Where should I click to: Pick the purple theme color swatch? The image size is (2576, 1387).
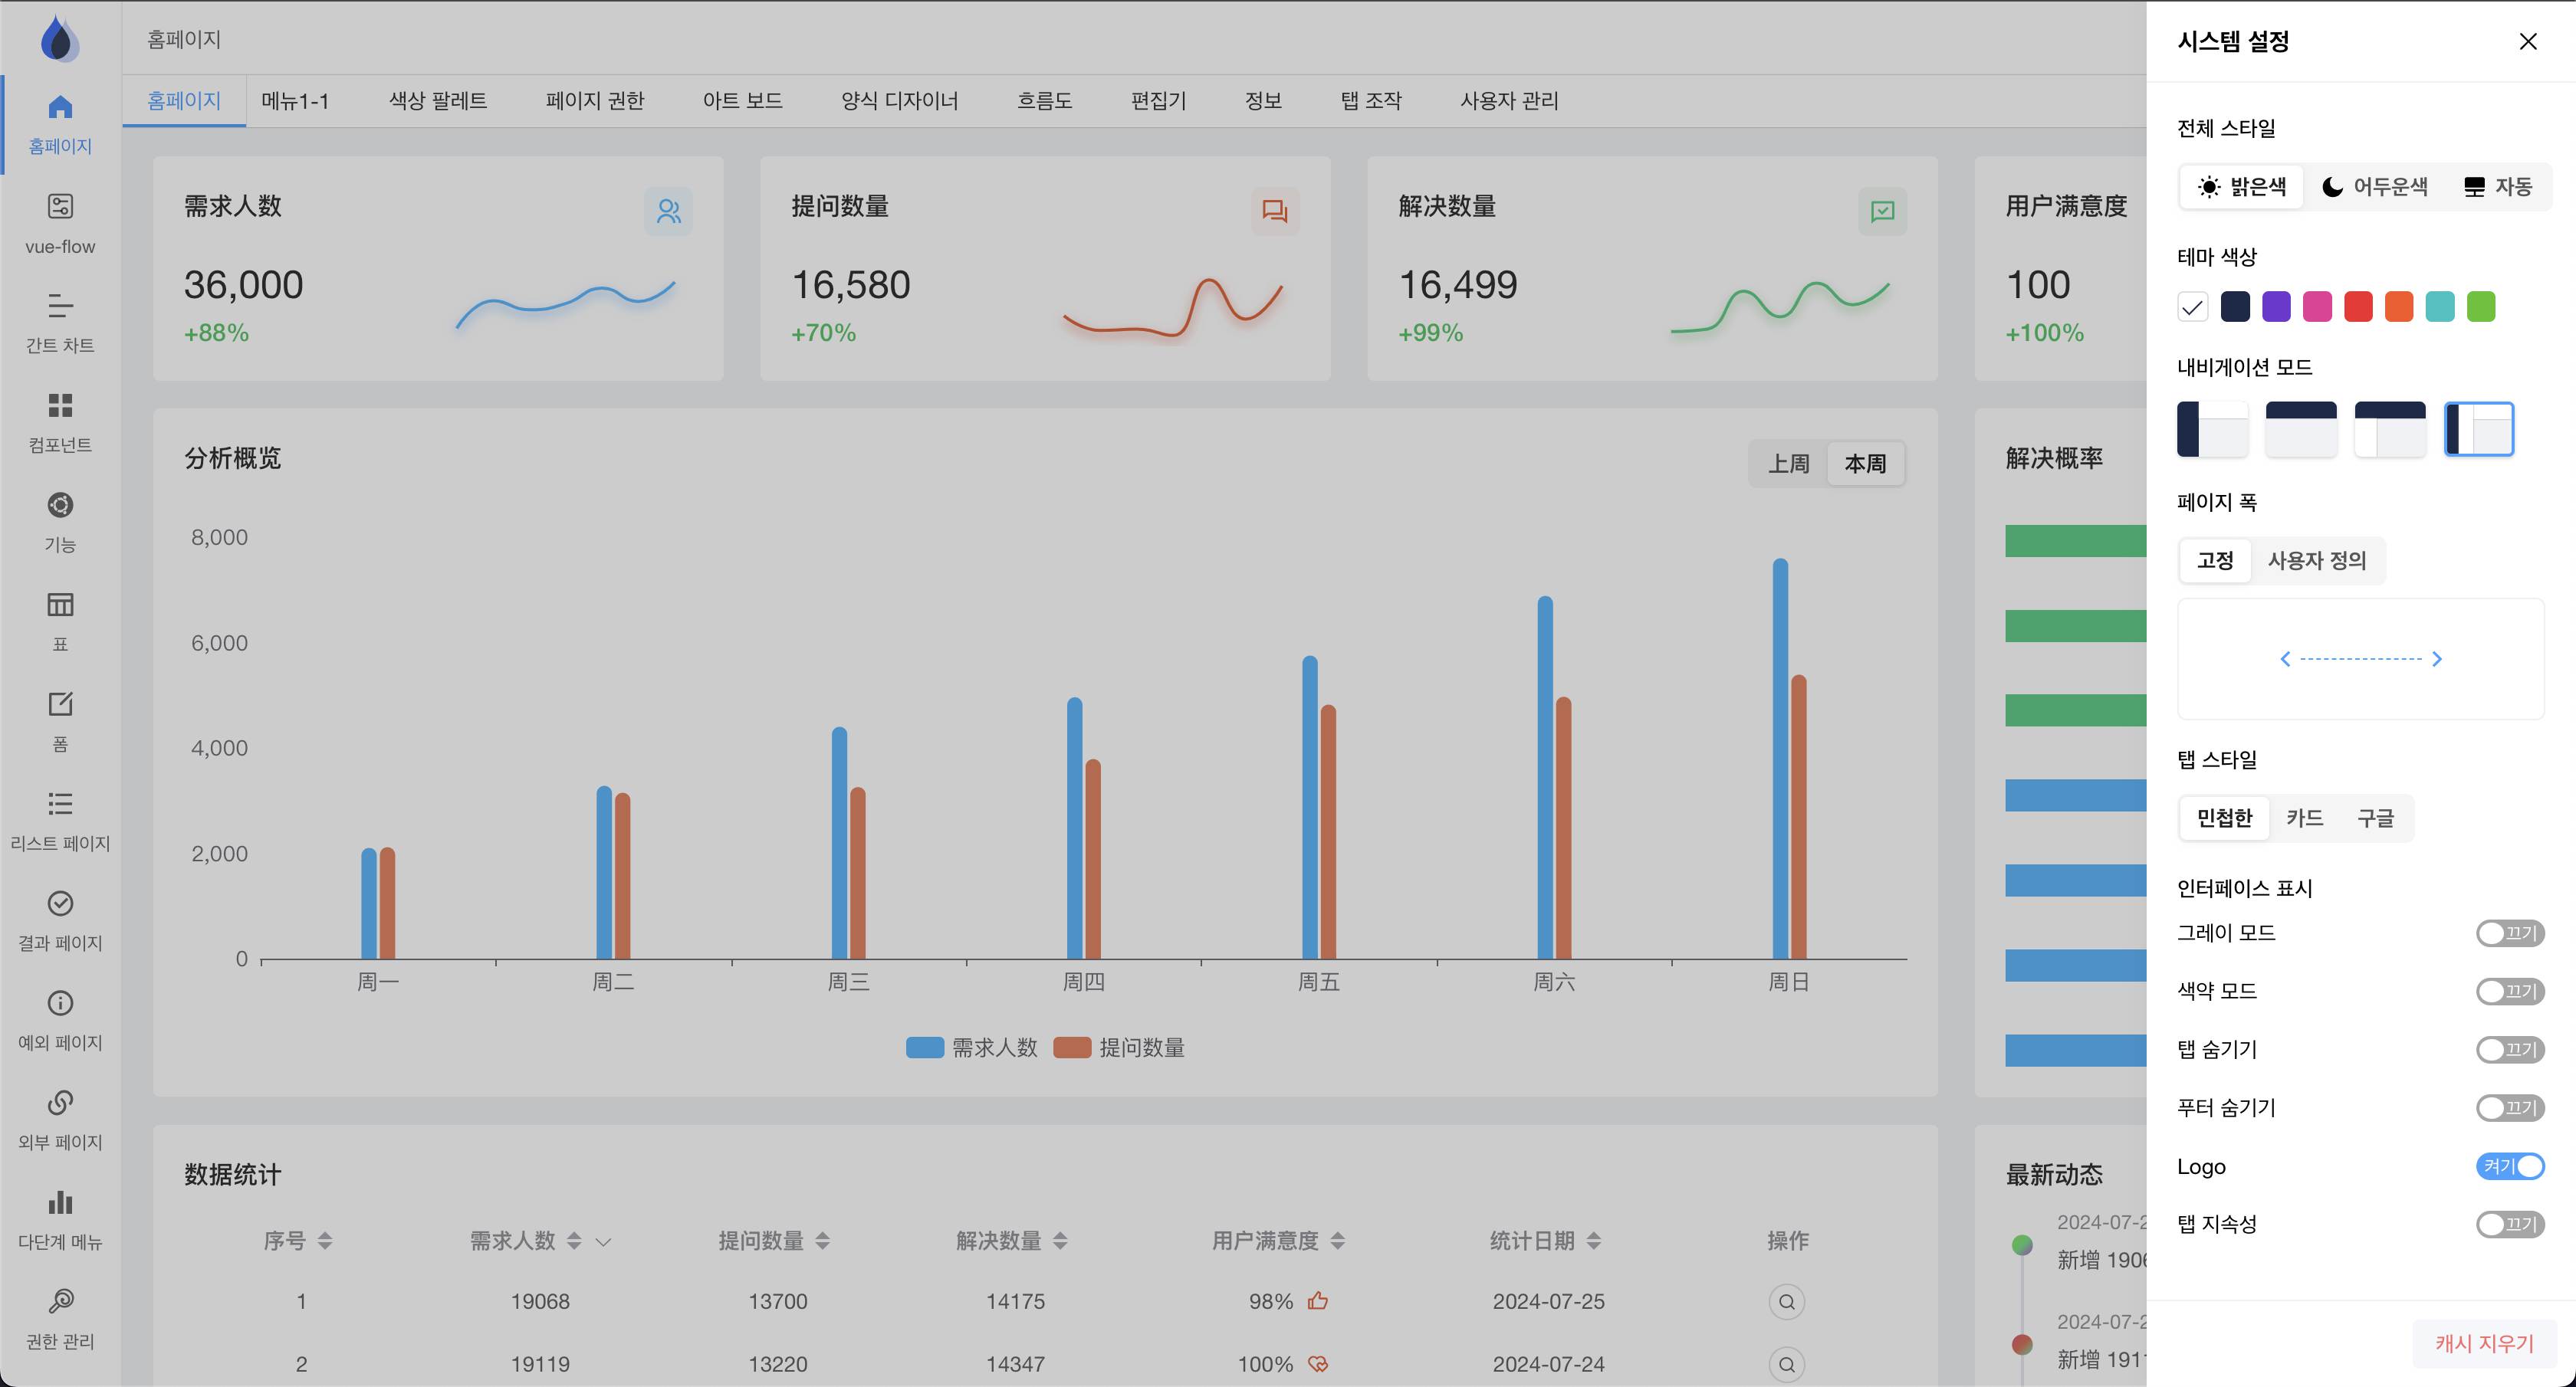[x=2276, y=307]
